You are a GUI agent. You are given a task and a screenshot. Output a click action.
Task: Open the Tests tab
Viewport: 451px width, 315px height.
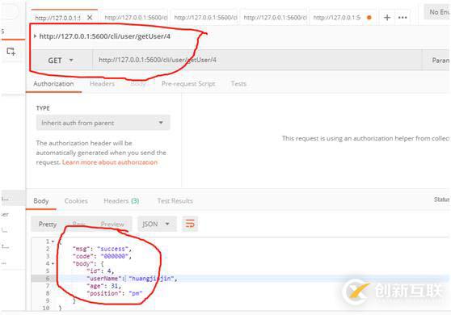tap(238, 84)
